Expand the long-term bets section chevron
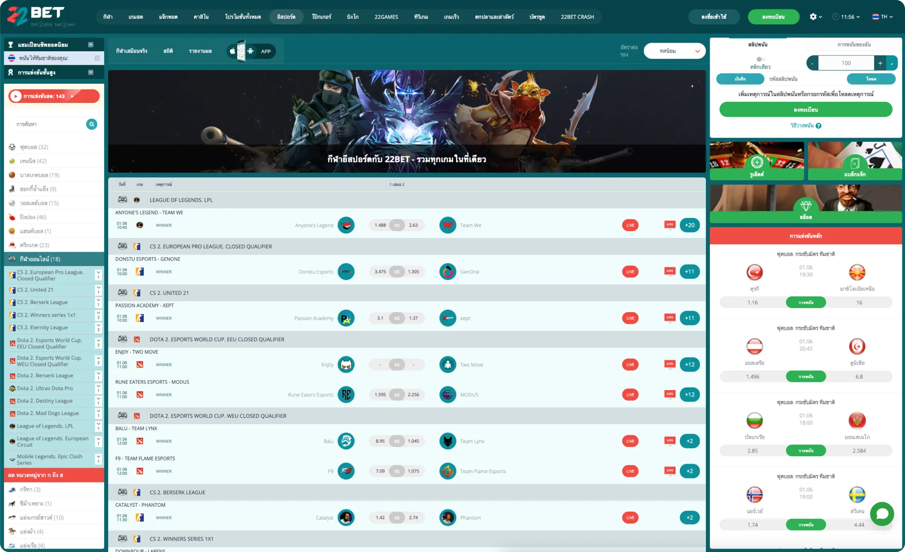Image resolution: width=905 pixels, height=552 pixels. 90,72
